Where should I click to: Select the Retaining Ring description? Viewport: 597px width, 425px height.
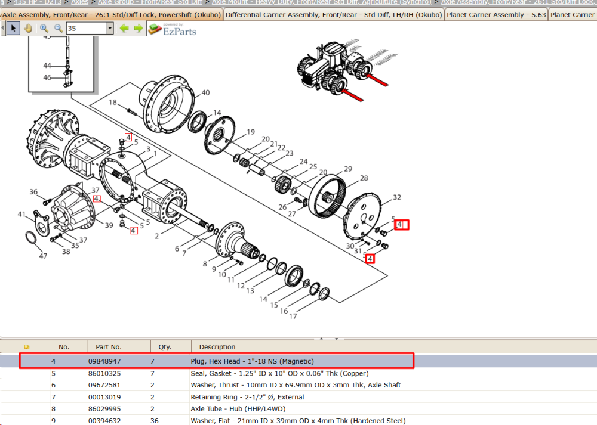[247, 397]
